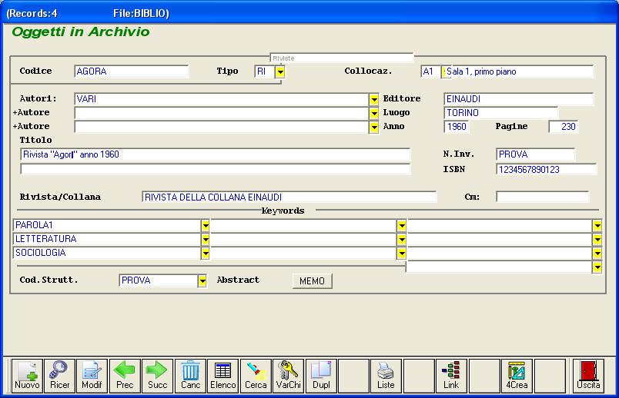Click the Tipo field containing RI
The width and height of the screenshot is (619, 398).
point(265,71)
